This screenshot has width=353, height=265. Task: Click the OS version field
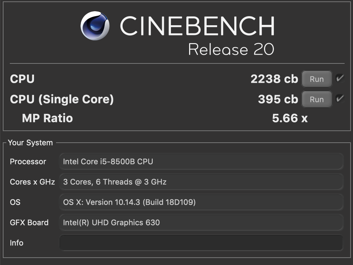tap(201, 202)
